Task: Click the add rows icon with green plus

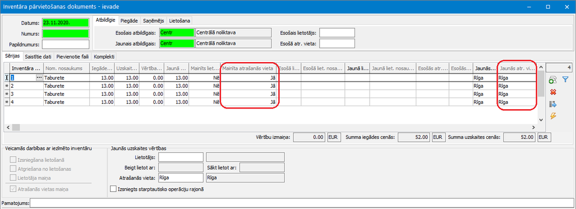Action: [x=552, y=80]
